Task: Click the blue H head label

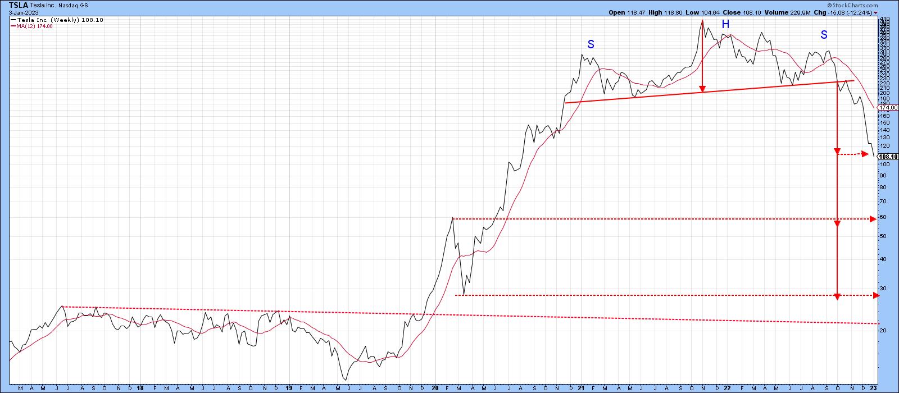Action: (725, 24)
